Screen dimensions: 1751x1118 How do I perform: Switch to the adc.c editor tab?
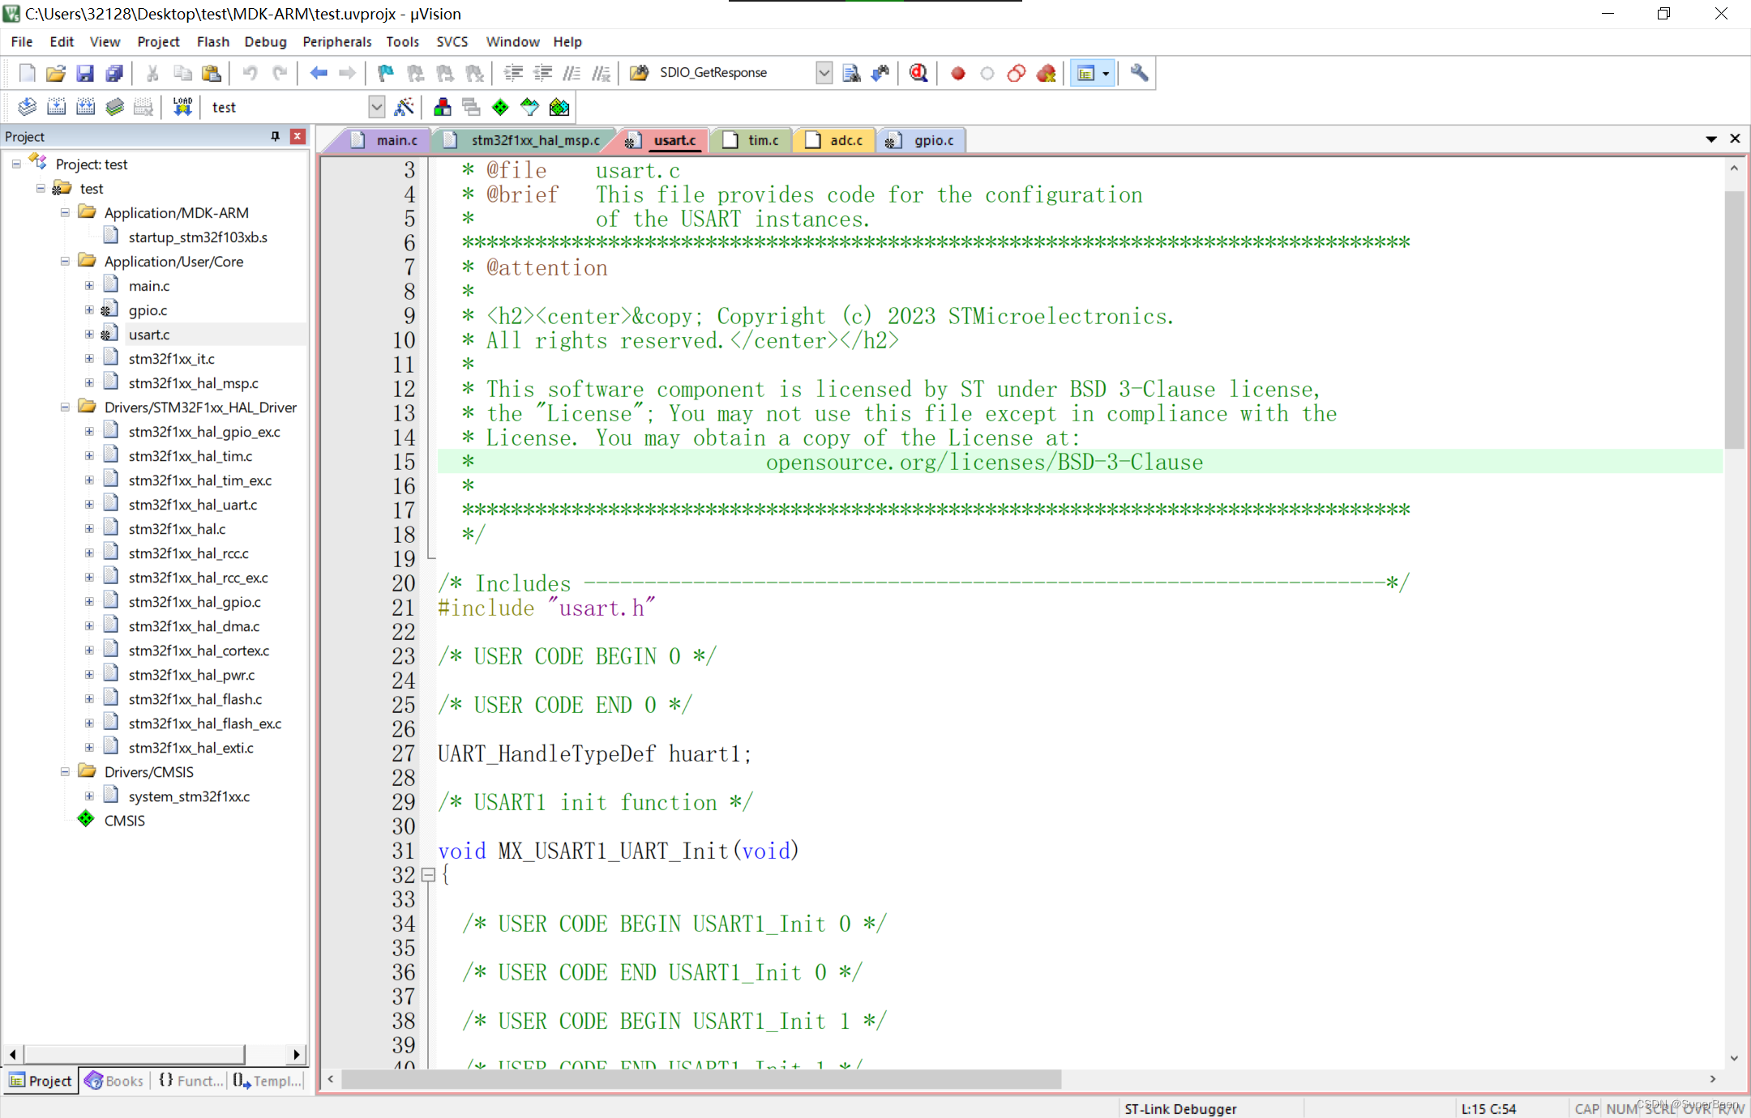pyautogui.click(x=836, y=140)
